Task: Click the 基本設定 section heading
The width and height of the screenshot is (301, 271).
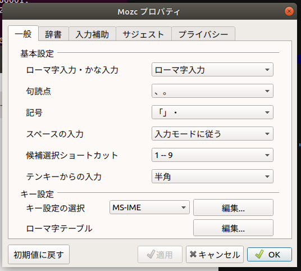Action: coord(37,53)
